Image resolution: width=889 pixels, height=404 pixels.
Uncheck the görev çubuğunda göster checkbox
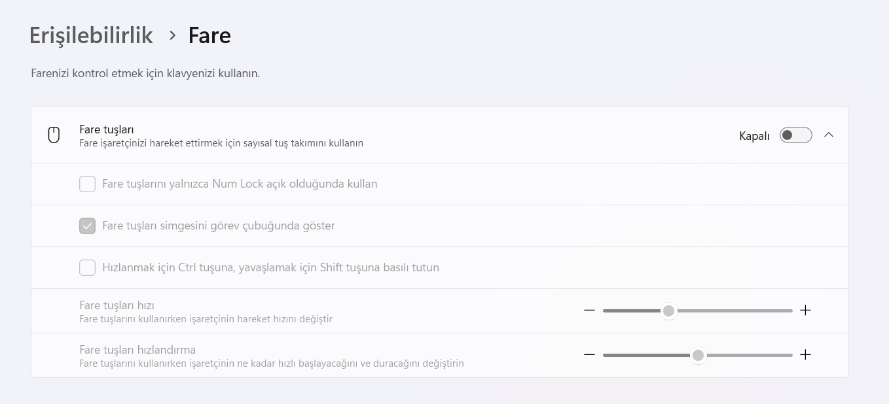[87, 226]
